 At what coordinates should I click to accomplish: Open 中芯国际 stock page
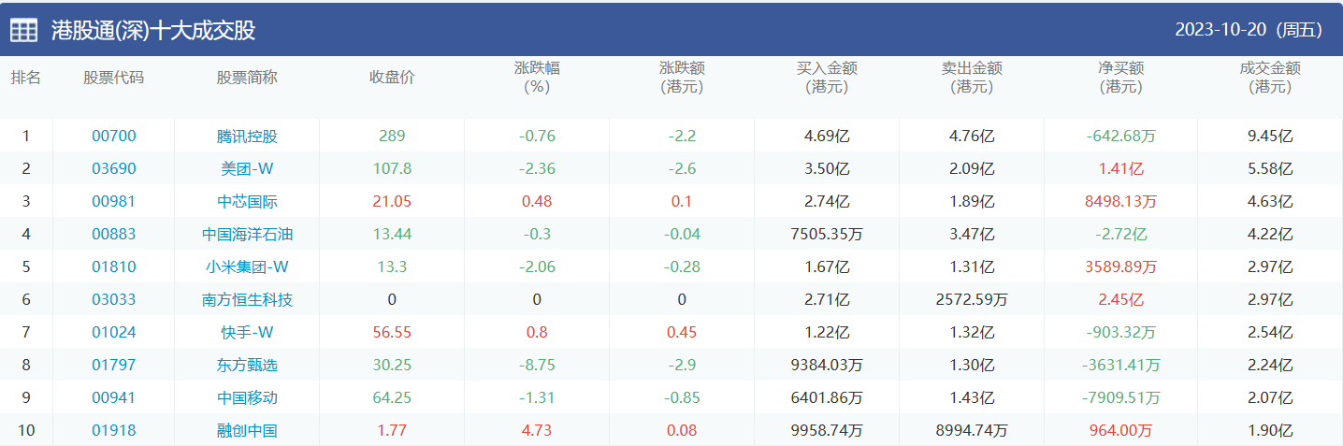point(247,201)
